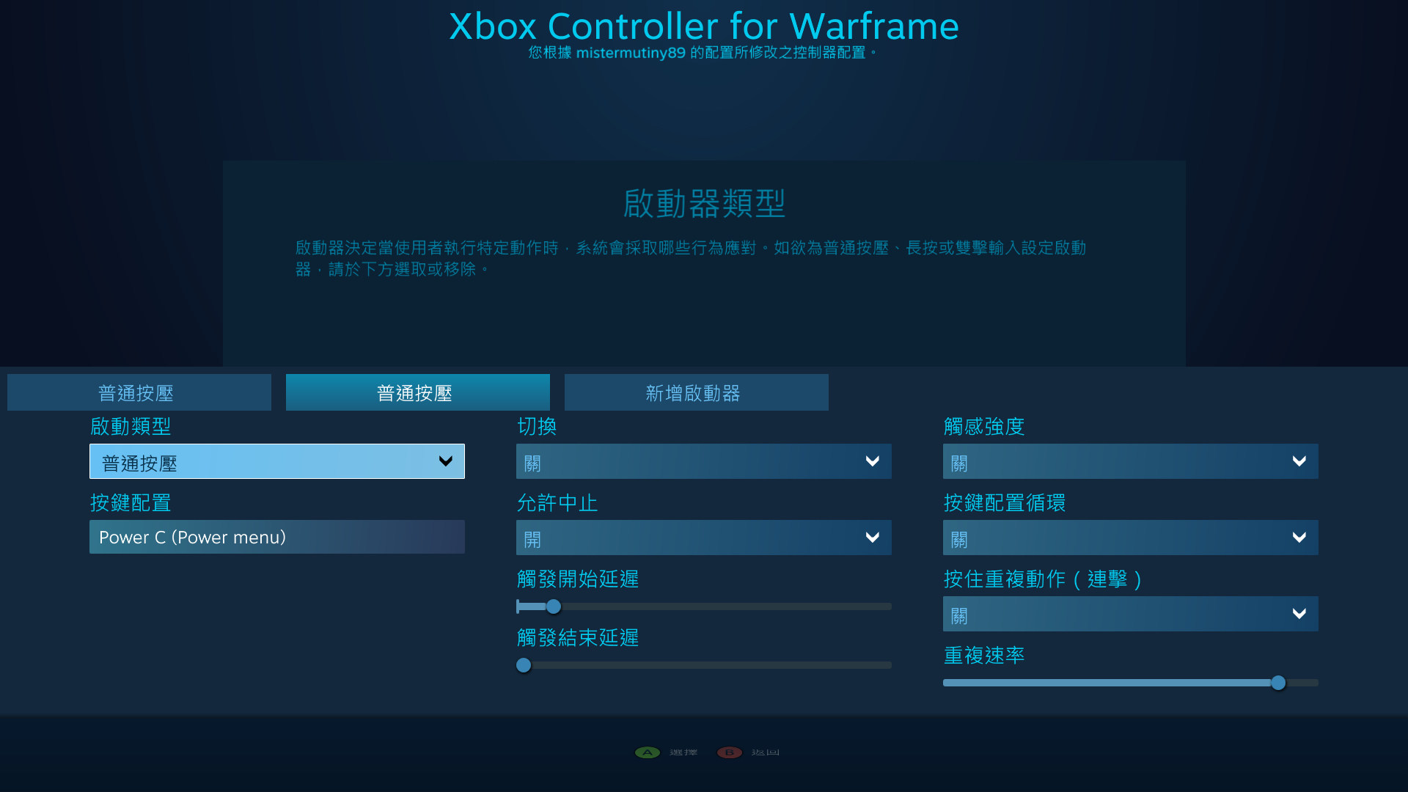Select the leftmost 普通按壓 tab
This screenshot has width=1408, height=792.
pos(138,392)
